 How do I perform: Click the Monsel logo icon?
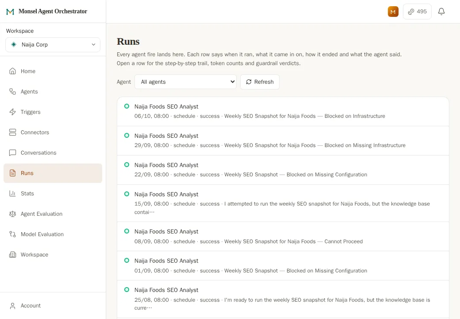10,12
